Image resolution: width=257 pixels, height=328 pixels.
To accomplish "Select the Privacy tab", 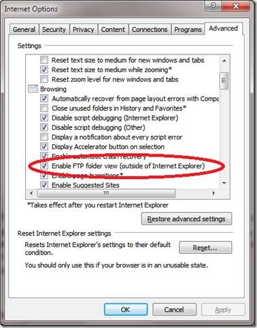I will pyautogui.click(x=83, y=29).
